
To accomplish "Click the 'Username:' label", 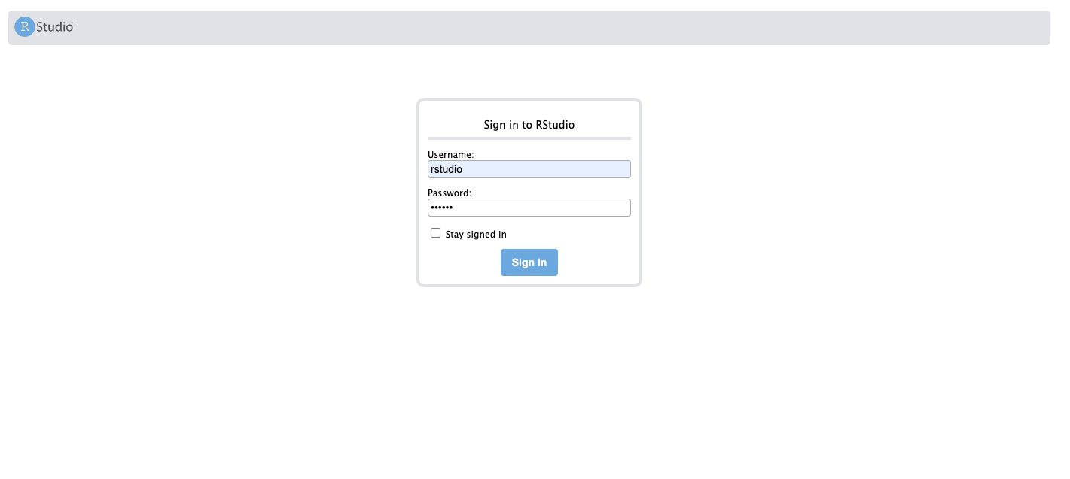I will point(451,154).
